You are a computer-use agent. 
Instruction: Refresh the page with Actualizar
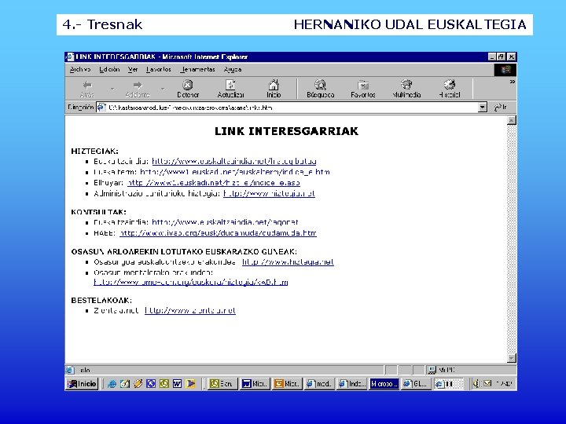(230, 89)
